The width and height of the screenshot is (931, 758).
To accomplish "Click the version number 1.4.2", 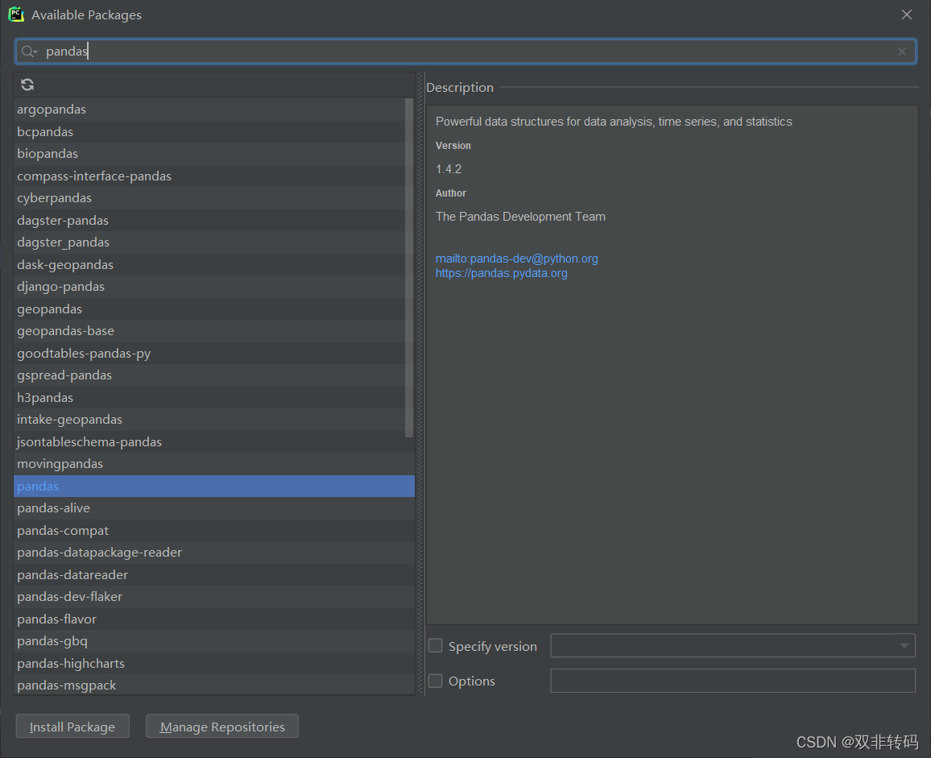I will pyautogui.click(x=449, y=169).
